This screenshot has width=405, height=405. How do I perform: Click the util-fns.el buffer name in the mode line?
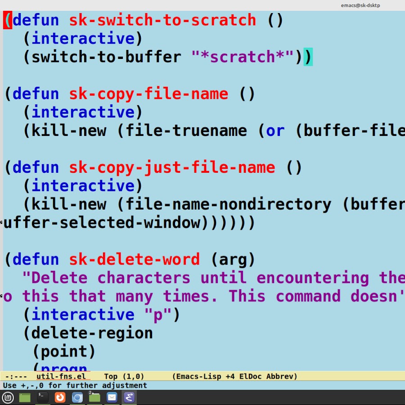coord(61,376)
